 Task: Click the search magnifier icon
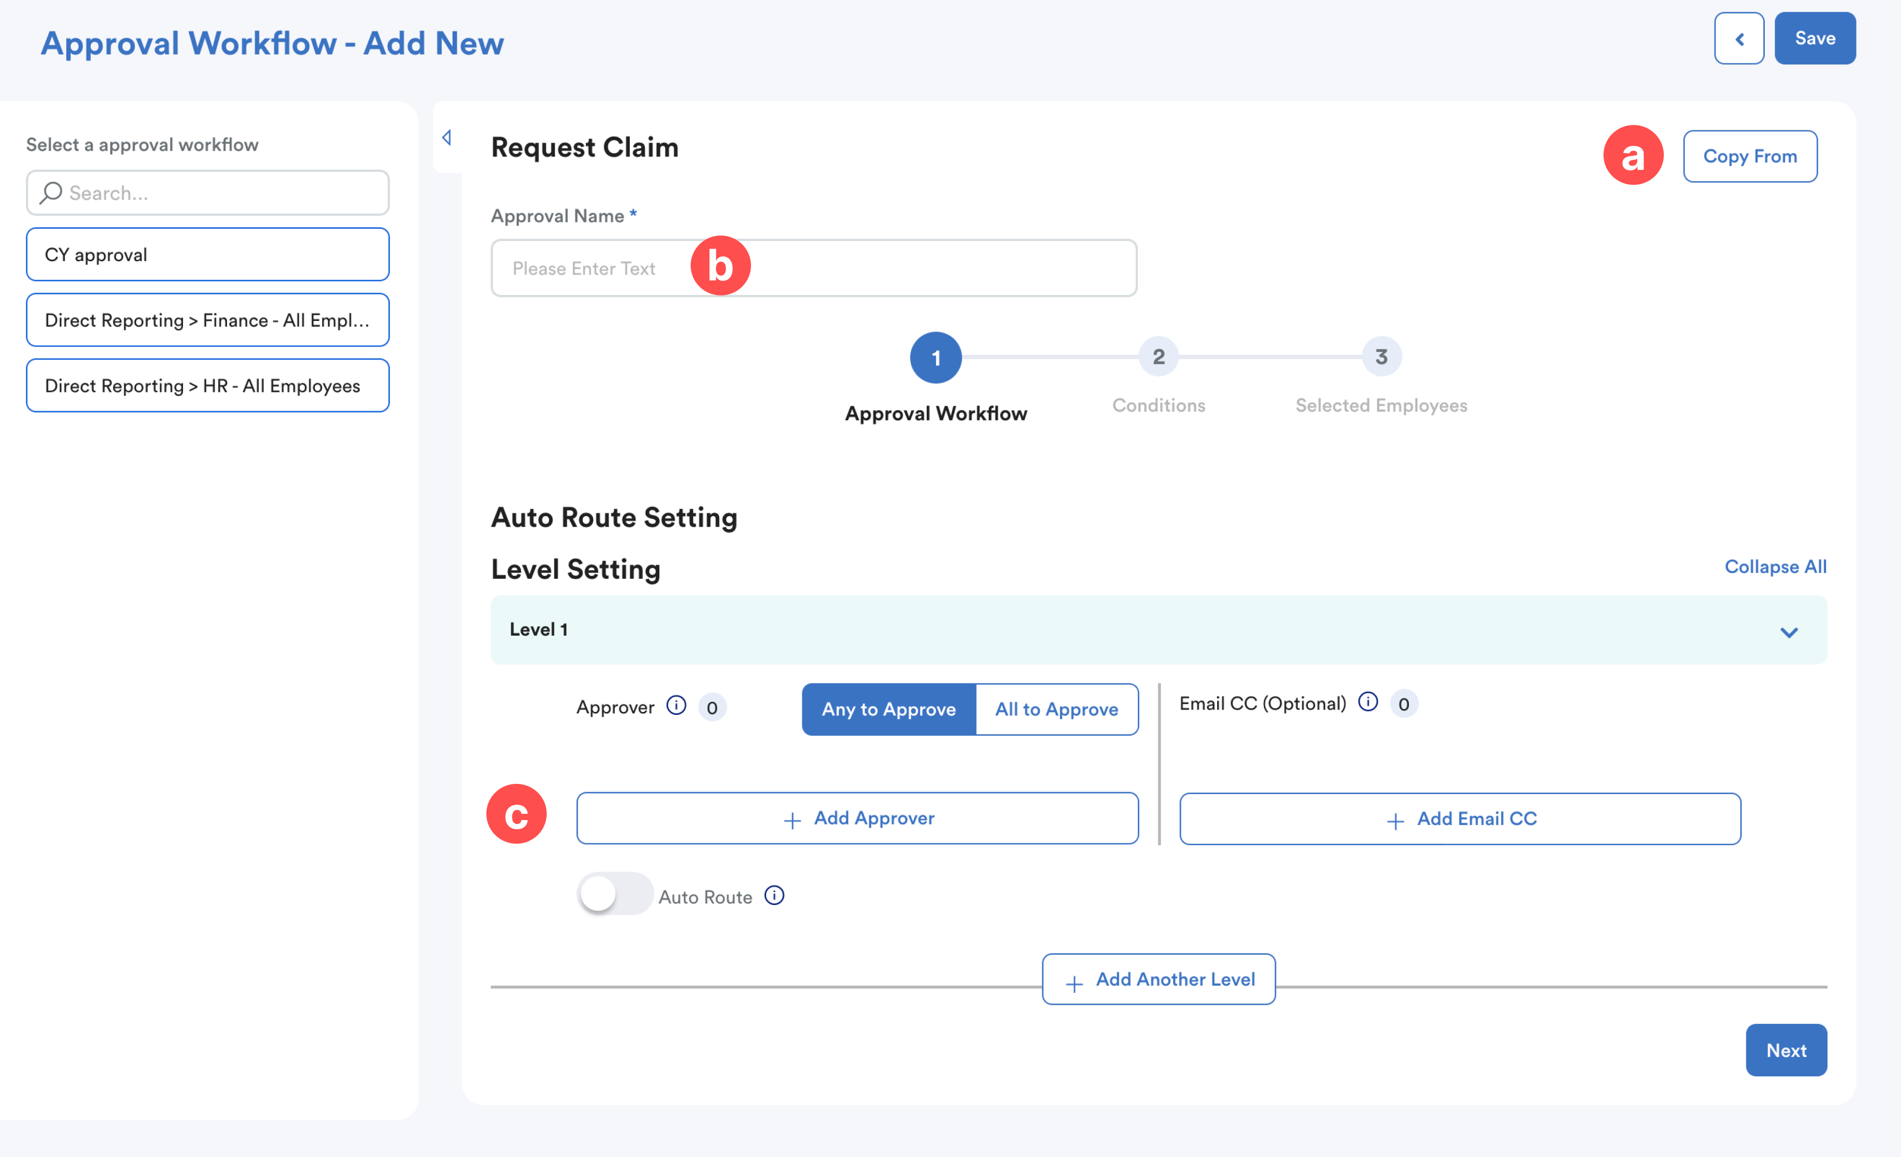click(x=51, y=192)
